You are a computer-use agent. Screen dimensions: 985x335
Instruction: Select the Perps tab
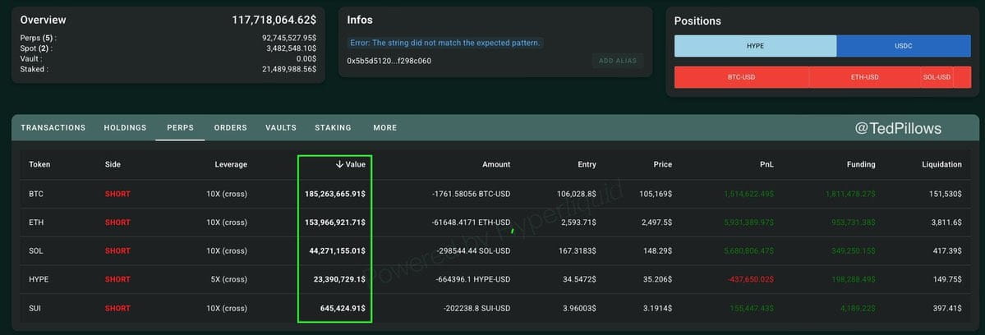180,127
